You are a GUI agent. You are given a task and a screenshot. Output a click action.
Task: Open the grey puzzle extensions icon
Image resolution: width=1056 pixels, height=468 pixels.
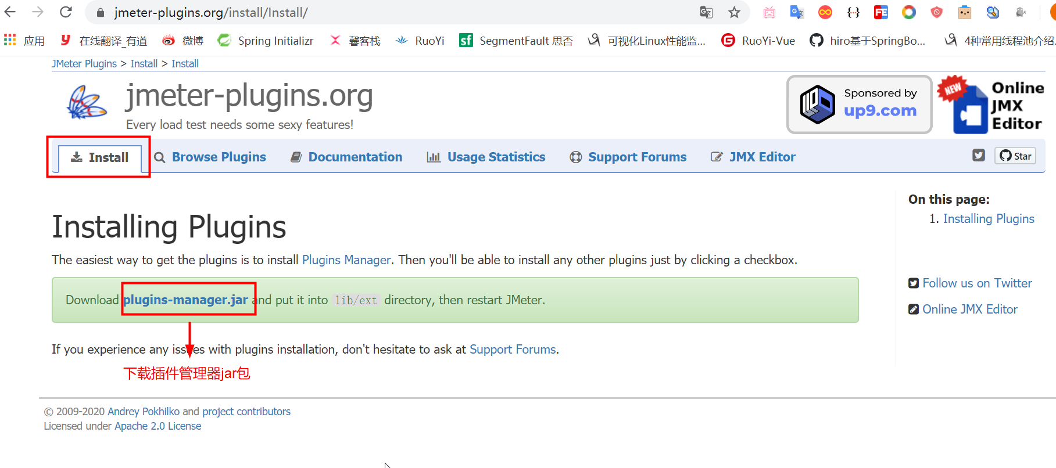[x=1021, y=12]
